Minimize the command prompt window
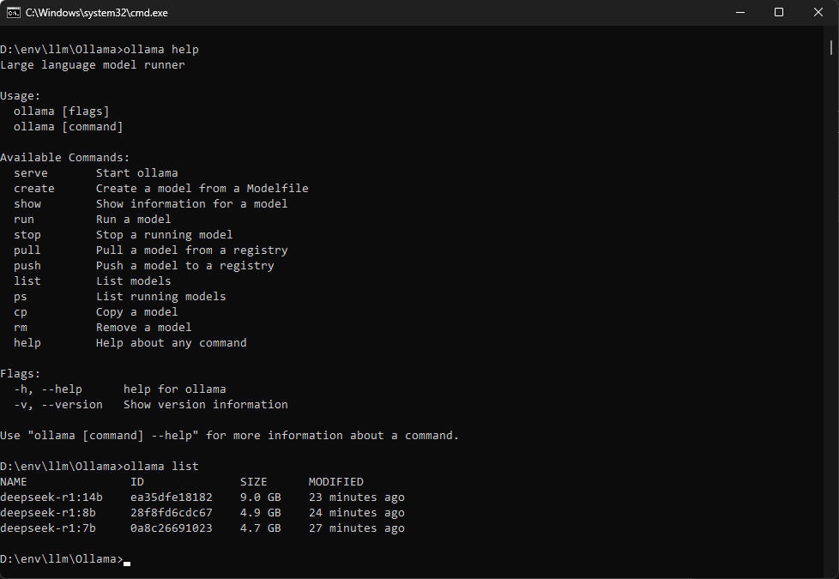Viewport: 839px width, 579px height. [x=739, y=13]
